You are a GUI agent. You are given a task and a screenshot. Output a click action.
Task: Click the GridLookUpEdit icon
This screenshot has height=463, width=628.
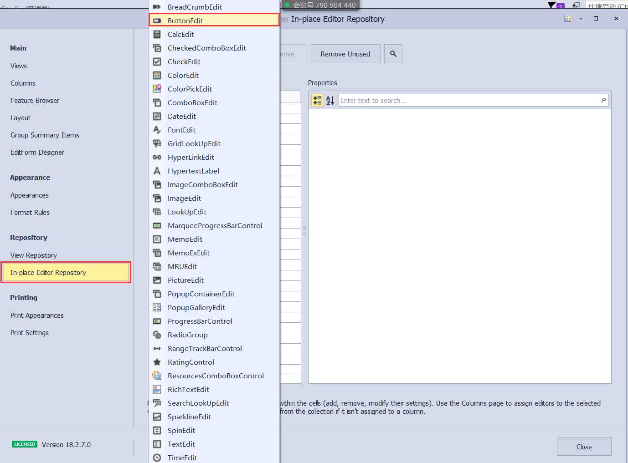click(157, 143)
